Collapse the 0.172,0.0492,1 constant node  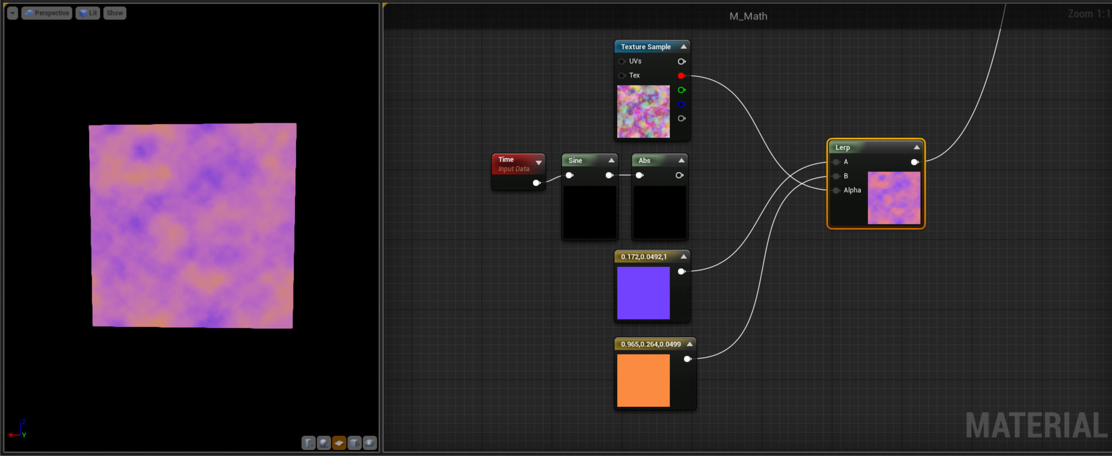(684, 256)
